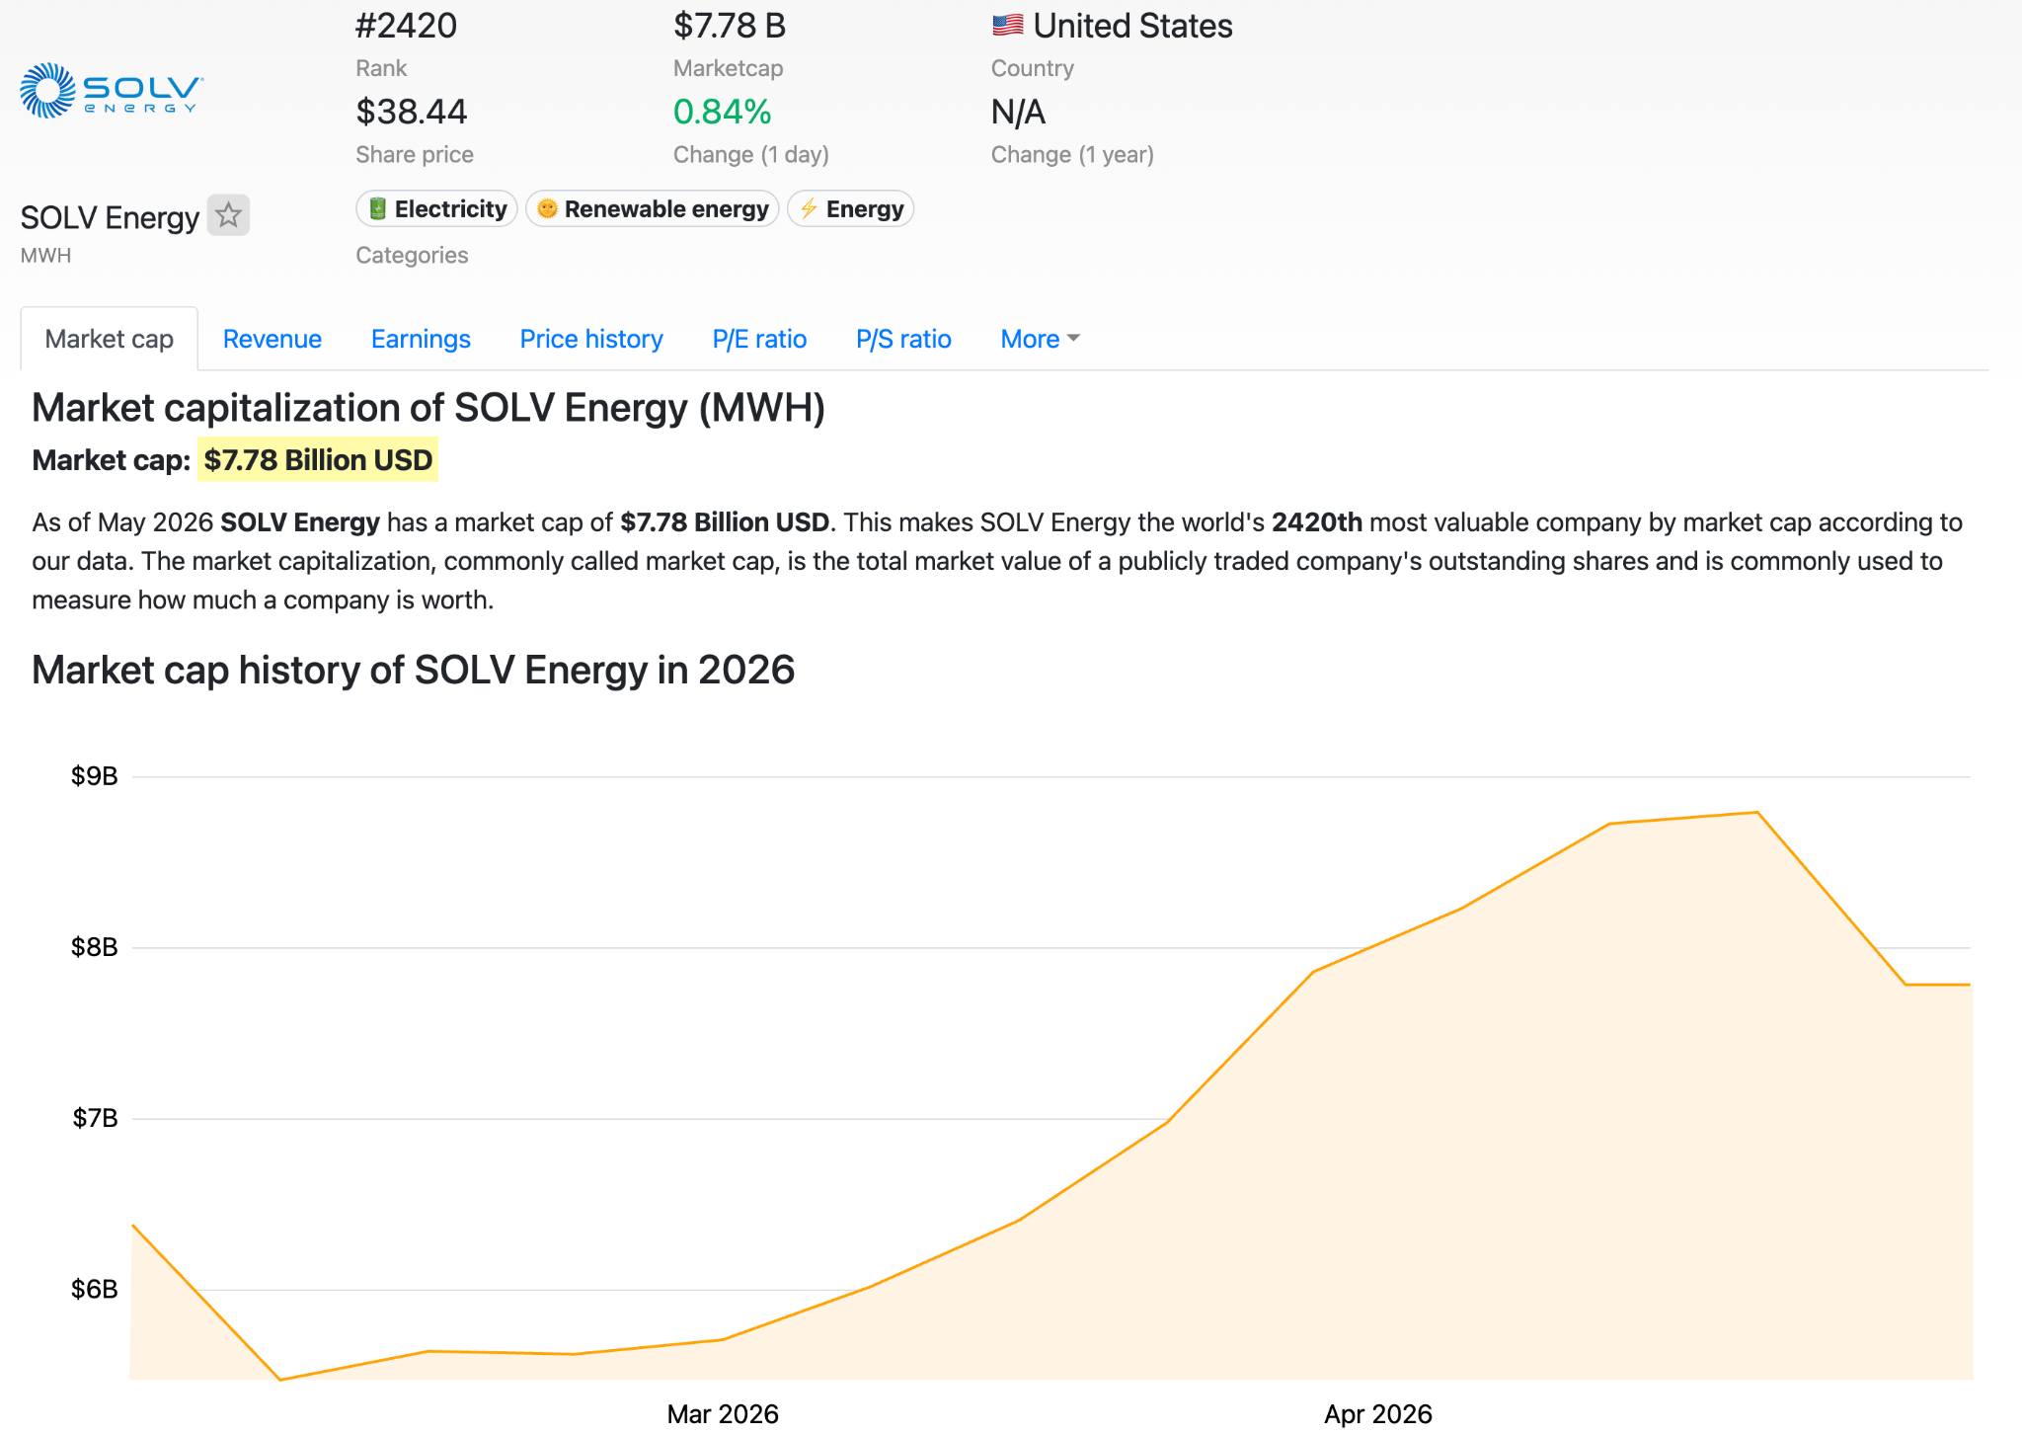Viewport: 2022px width, 1435px height.
Task: Open the Electricity category tag
Action: tap(436, 208)
